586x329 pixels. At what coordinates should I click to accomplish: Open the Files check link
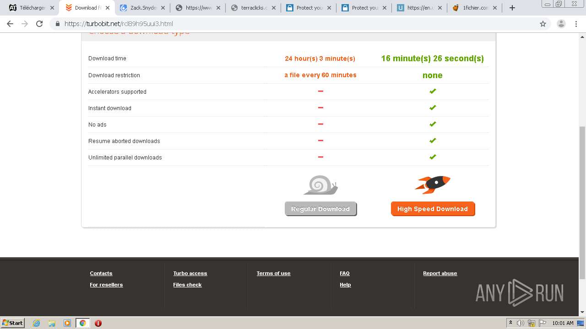point(187,285)
